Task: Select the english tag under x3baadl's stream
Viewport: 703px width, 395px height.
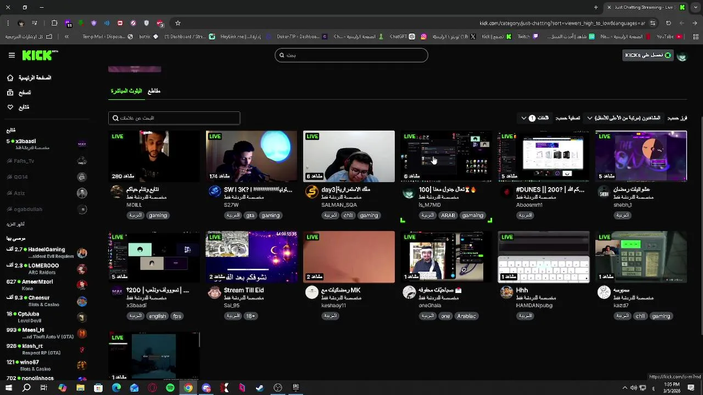Action: (x=157, y=316)
